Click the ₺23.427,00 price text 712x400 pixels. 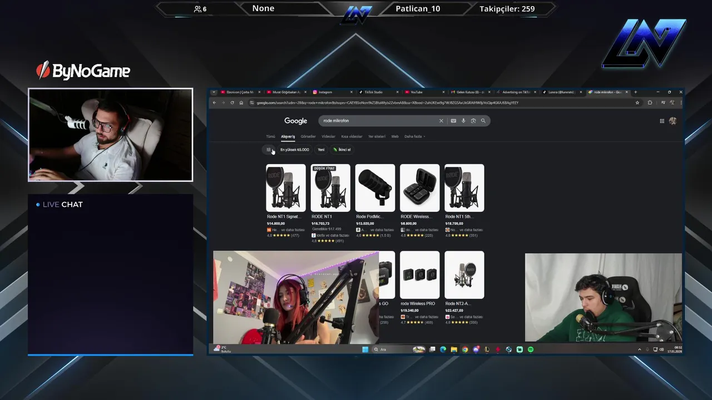coord(454,311)
